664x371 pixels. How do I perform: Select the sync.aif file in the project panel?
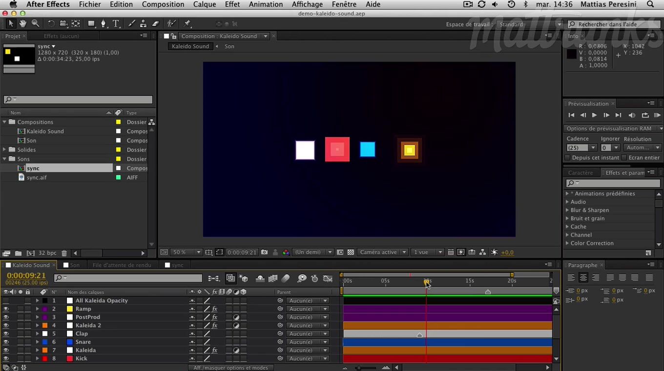[x=37, y=178]
